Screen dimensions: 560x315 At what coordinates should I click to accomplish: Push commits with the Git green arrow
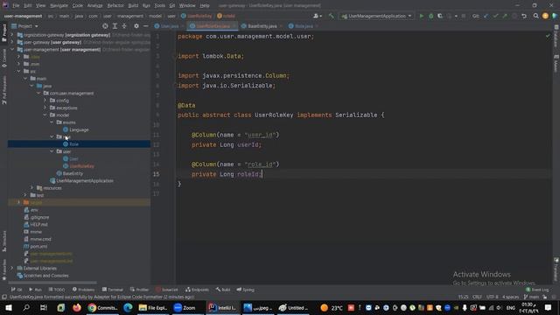[505, 16]
